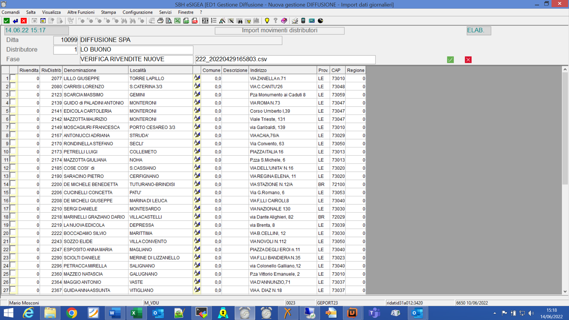Image resolution: width=569 pixels, height=320 pixels.
Task: Click the yellow light bulb toolbar icon
Action: pos(267,21)
